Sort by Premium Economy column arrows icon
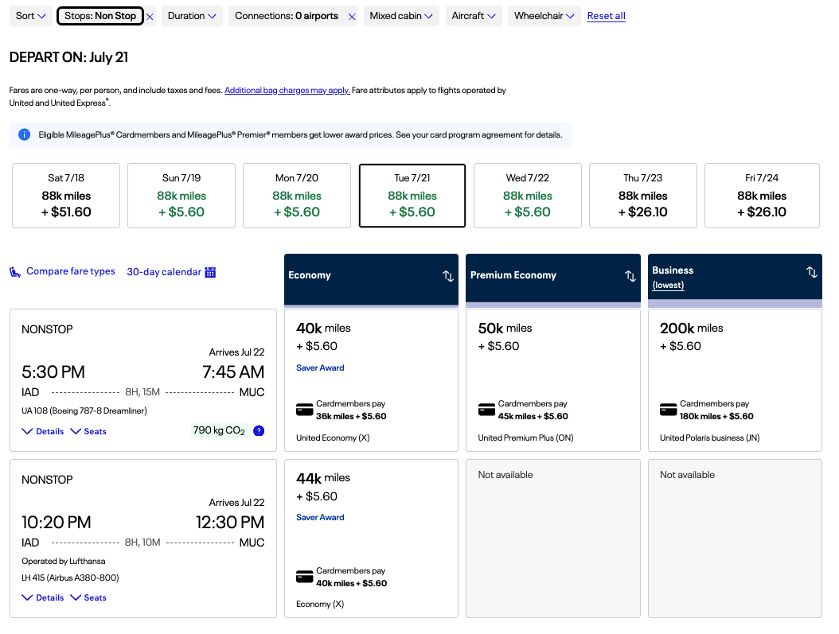Viewport: 839px width, 634px height. pos(630,276)
